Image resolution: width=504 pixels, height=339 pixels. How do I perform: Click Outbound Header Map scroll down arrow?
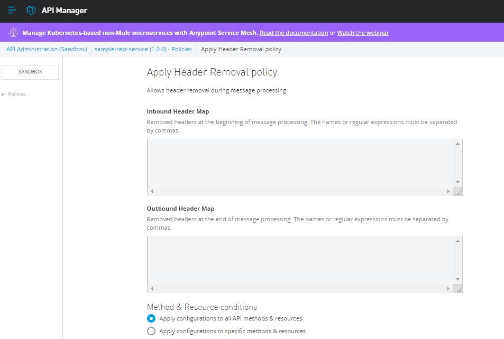pos(457,279)
